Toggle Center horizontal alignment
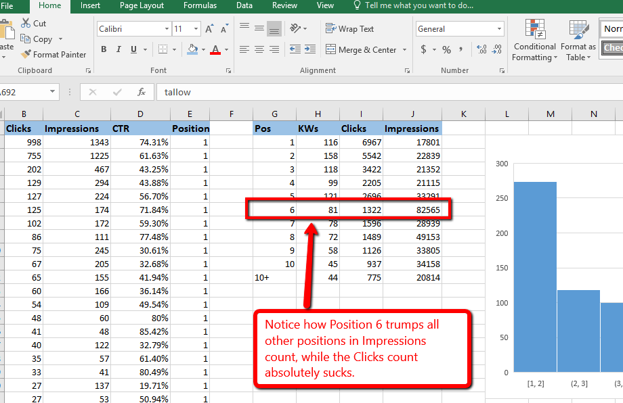Image resolution: width=623 pixels, height=403 pixels. 259,49
